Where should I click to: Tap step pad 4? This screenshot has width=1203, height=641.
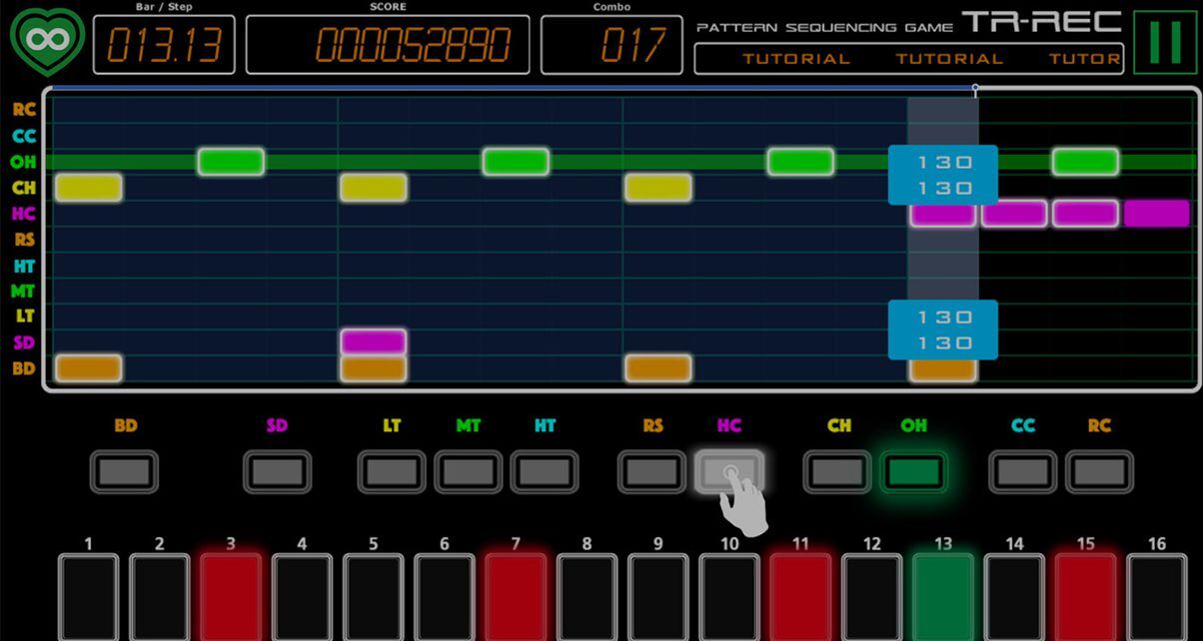coord(302,597)
